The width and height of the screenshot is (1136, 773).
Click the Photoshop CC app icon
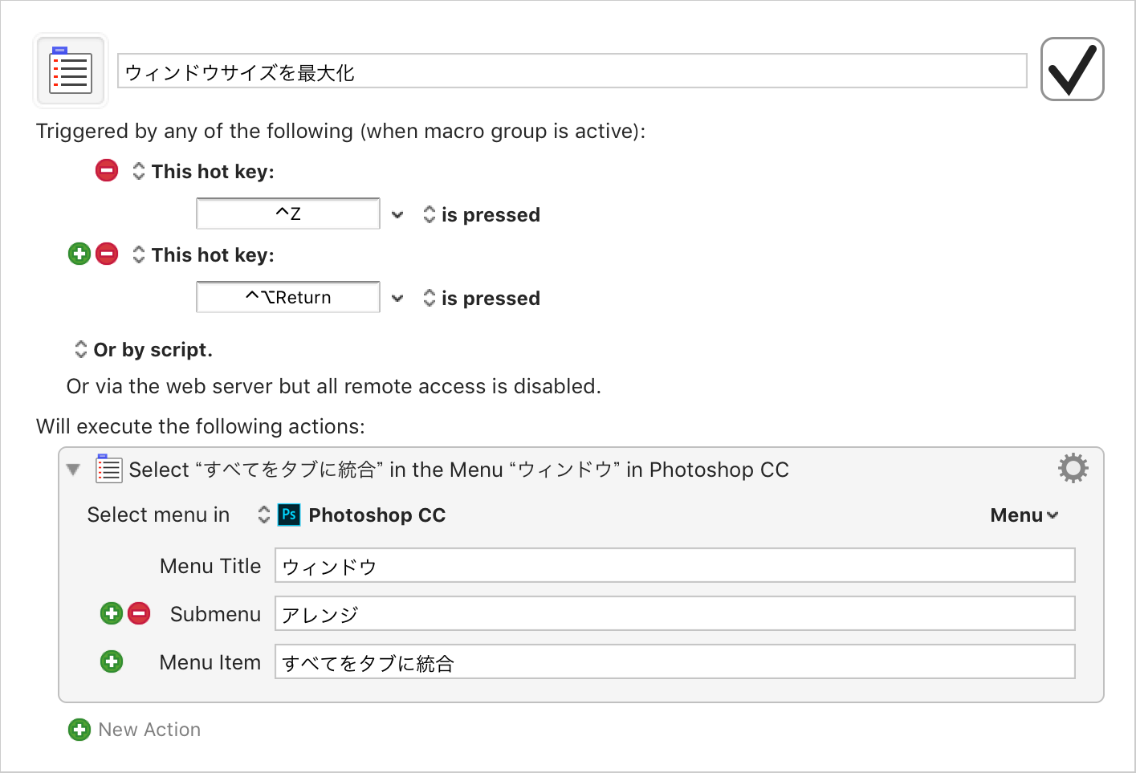coord(289,515)
